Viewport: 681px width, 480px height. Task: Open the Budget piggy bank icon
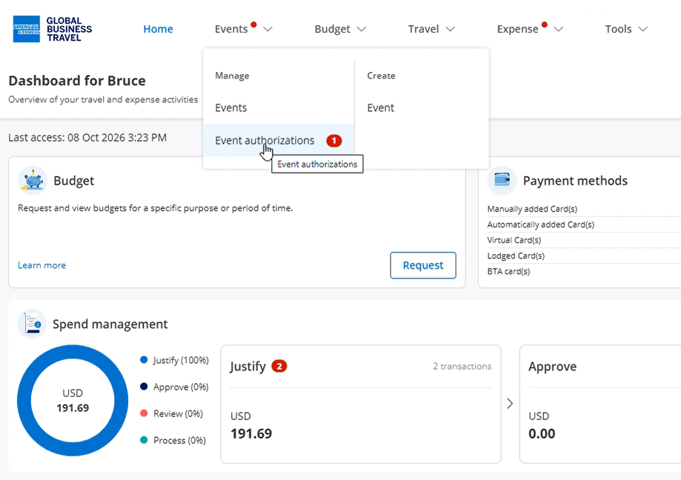pyautogui.click(x=33, y=181)
